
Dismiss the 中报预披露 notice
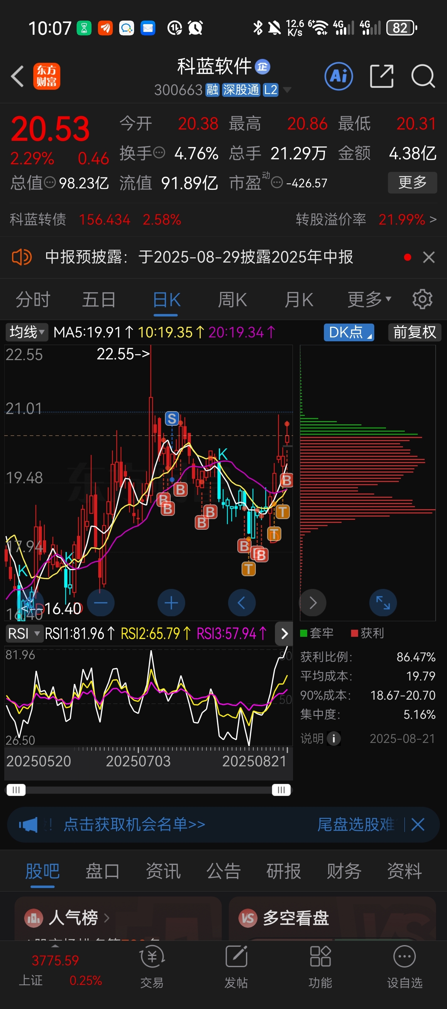coord(429,257)
